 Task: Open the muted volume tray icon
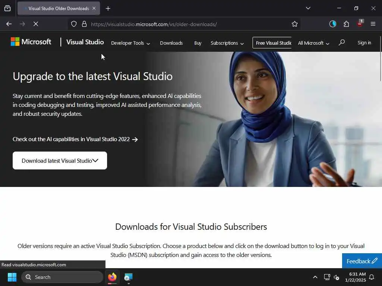(x=336, y=277)
